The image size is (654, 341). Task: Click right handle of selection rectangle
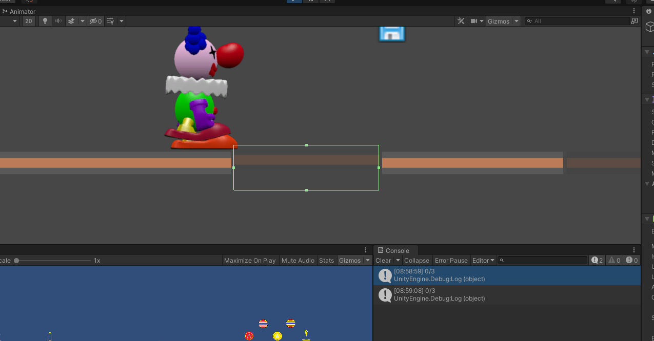[379, 167]
